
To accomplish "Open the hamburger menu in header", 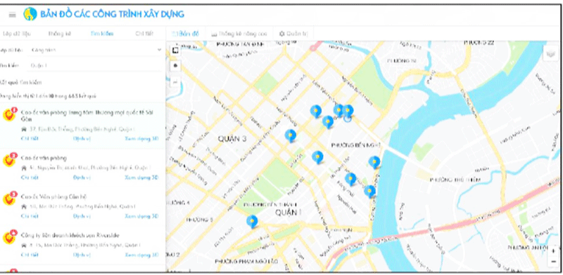I will [x=13, y=15].
